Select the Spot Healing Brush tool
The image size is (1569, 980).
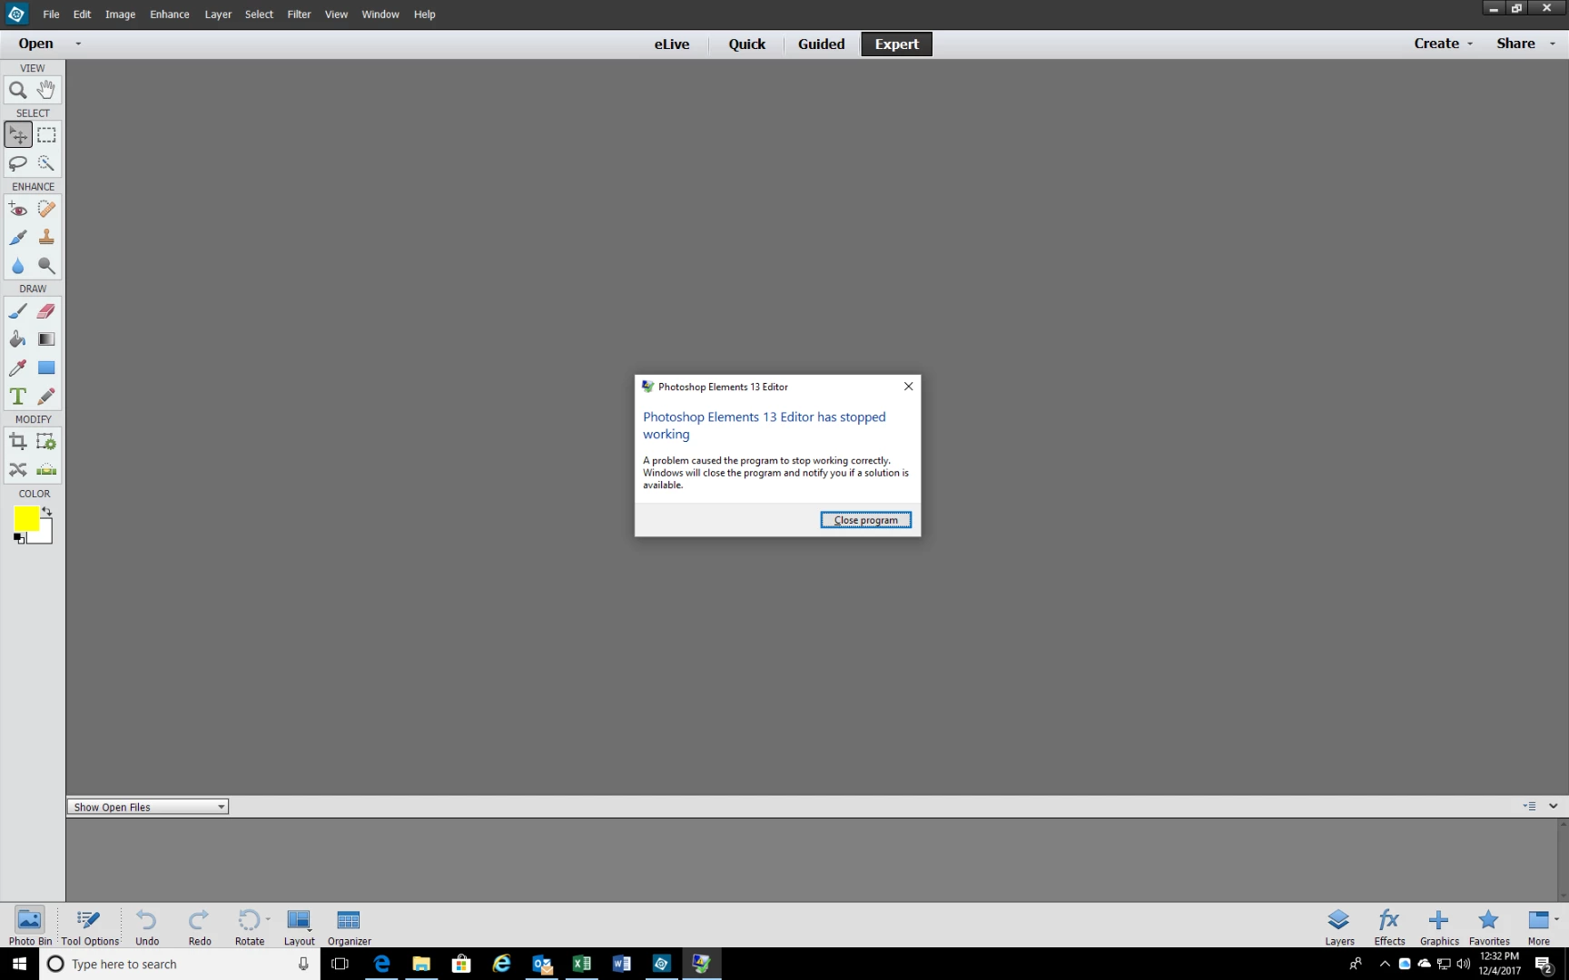pyautogui.click(x=46, y=209)
